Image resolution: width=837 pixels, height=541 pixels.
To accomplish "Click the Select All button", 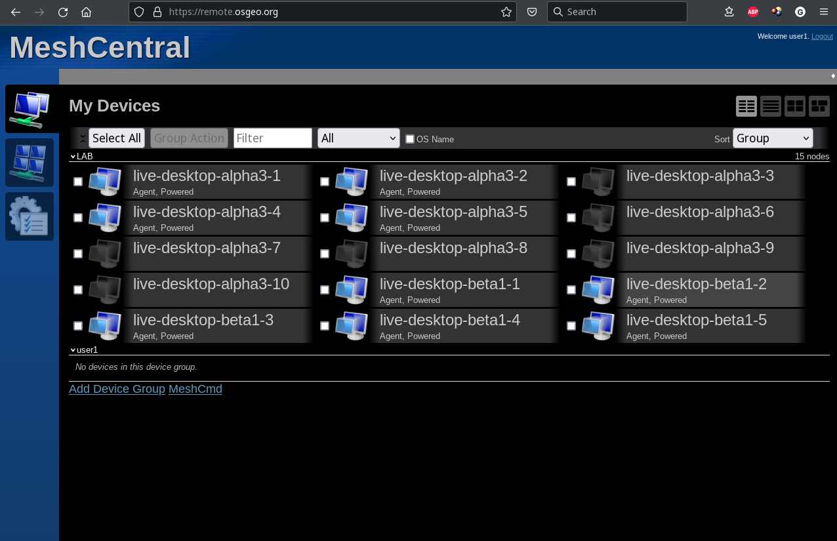I will (x=117, y=138).
